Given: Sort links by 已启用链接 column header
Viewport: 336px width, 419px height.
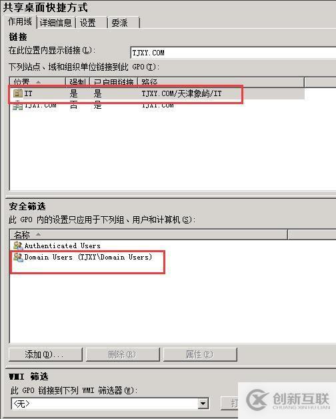Looking at the screenshot, I should (114, 82).
